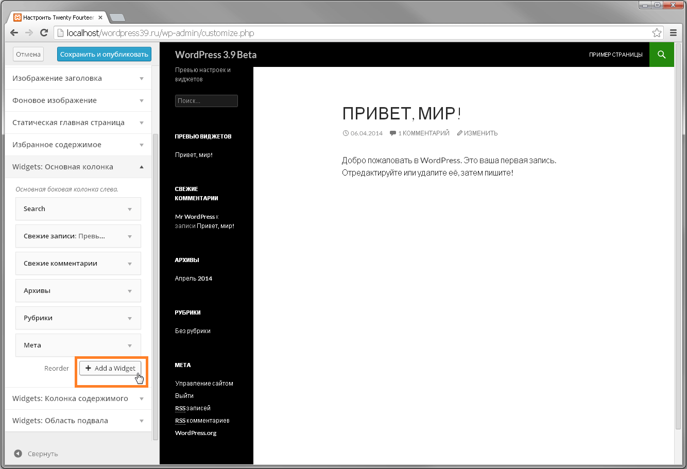Click the browser Back arrow

click(x=14, y=33)
